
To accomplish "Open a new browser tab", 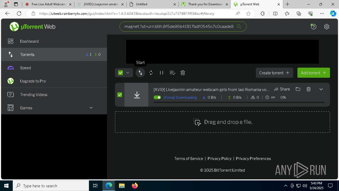I will pos(288,4).
